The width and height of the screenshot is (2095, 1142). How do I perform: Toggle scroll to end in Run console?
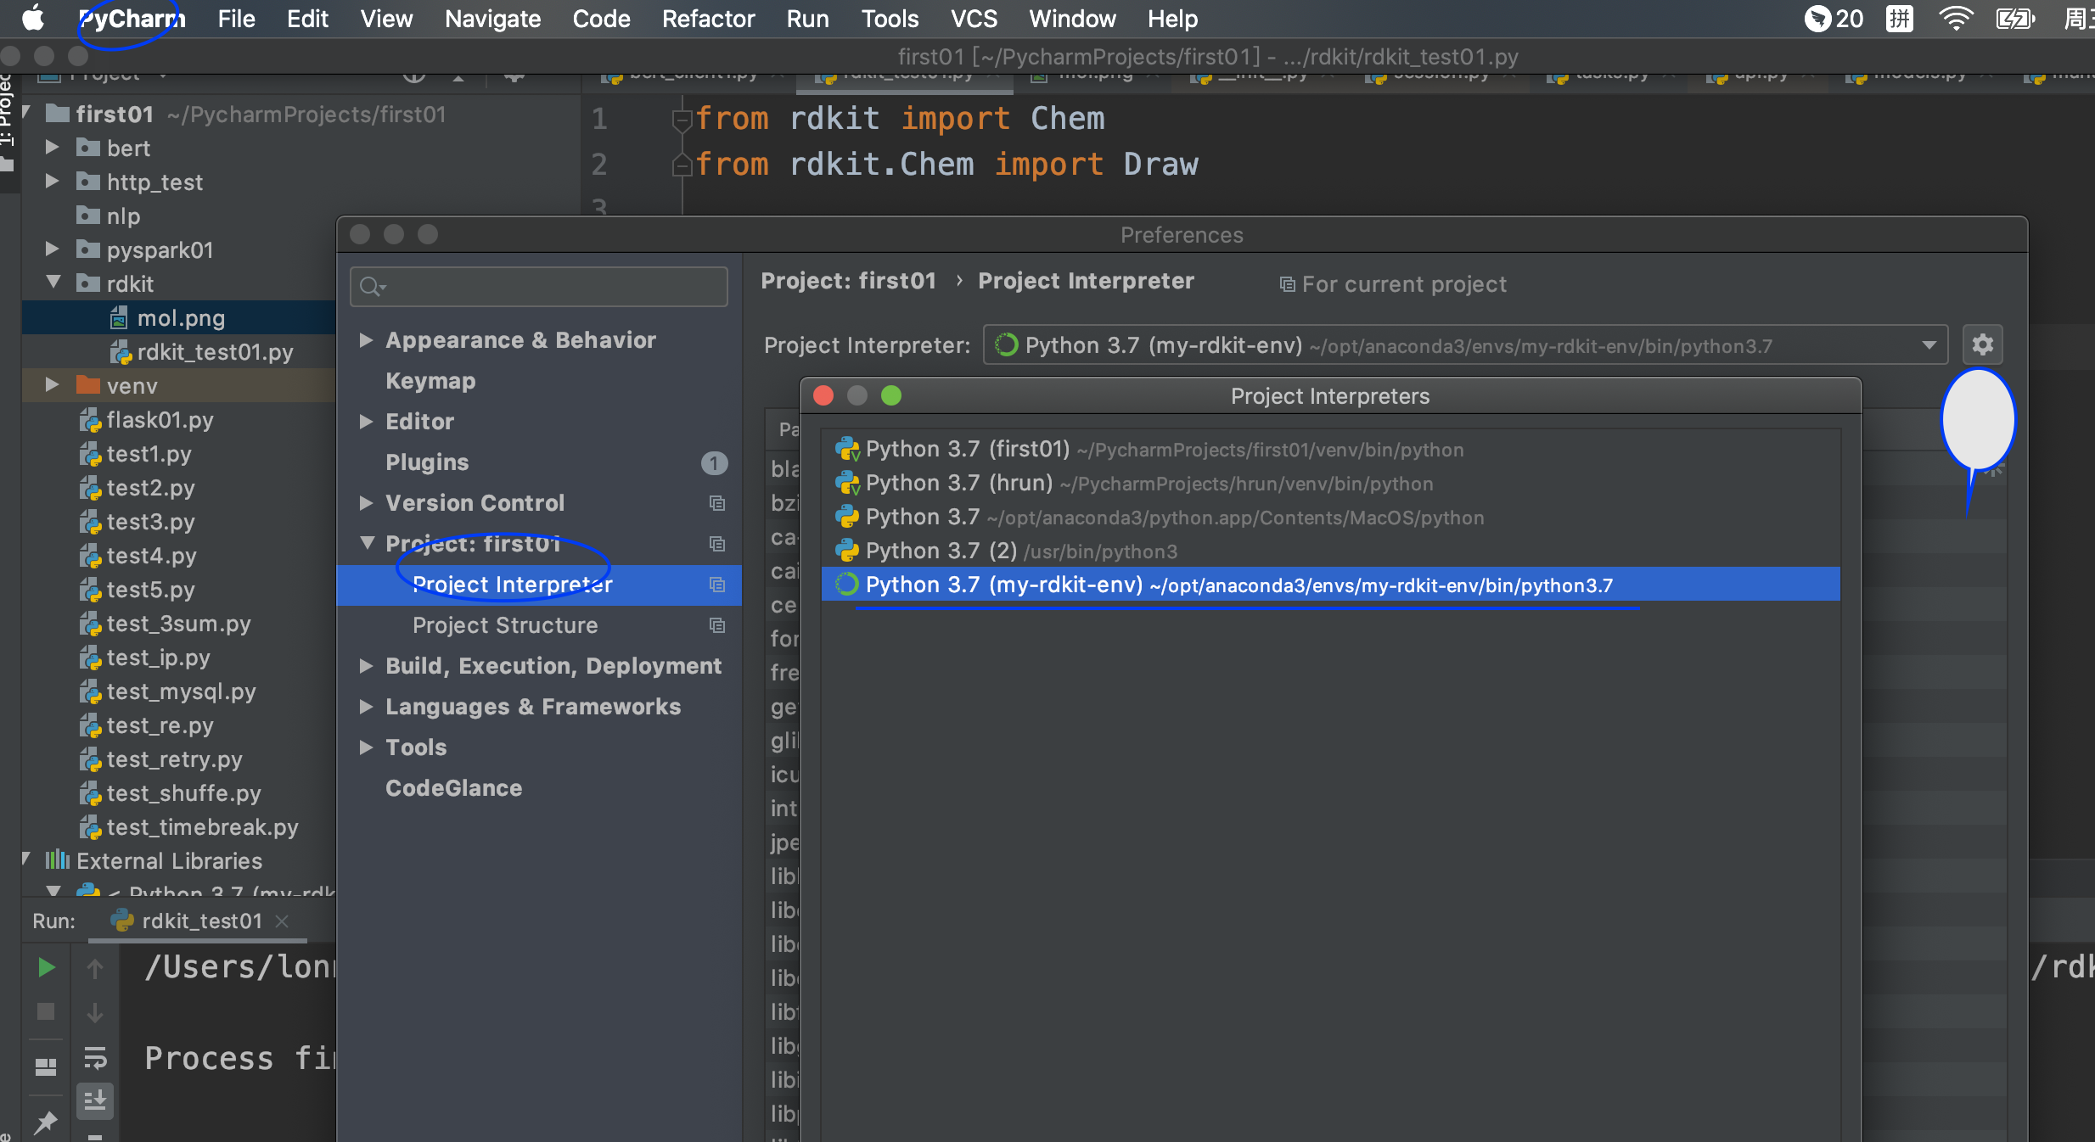[95, 1100]
